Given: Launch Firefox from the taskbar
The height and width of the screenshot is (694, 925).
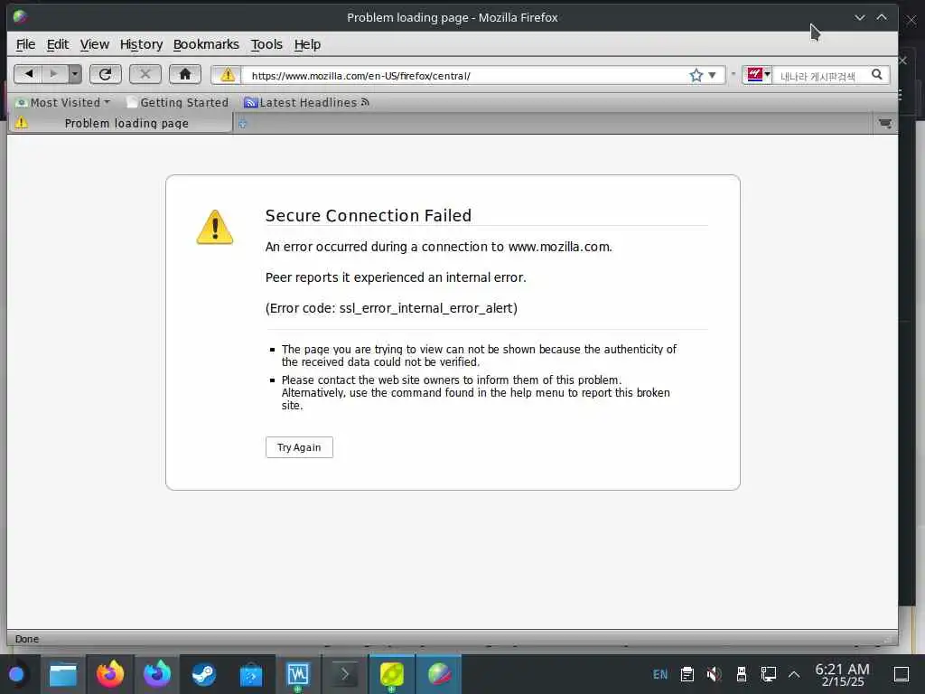Looking at the screenshot, I should click(110, 674).
